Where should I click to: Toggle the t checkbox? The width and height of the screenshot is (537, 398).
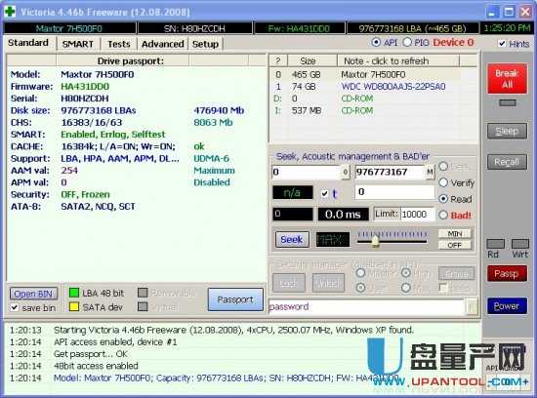tap(325, 194)
